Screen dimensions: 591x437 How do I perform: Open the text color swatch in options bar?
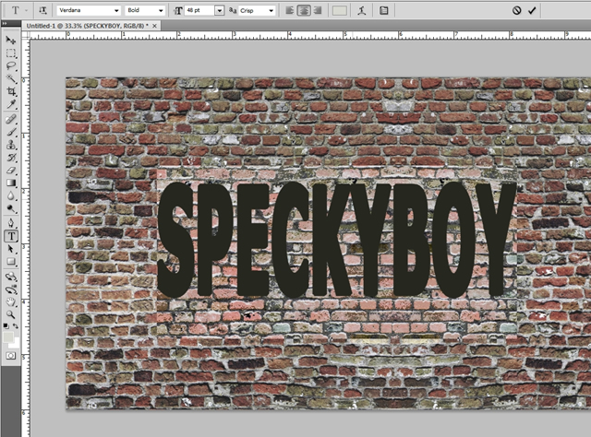tap(339, 10)
